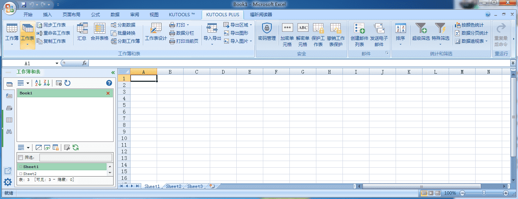Expand the 导入导出 dropdown

pyautogui.click(x=212, y=44)
